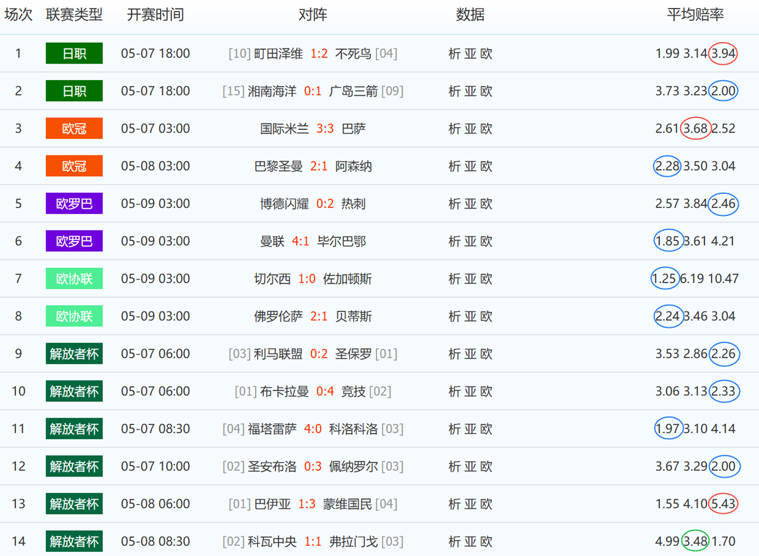Image resolution: width=759 pixels, height=556 pixels.
Task: Click the 10.47 away odds value
Action: [723, 279]
